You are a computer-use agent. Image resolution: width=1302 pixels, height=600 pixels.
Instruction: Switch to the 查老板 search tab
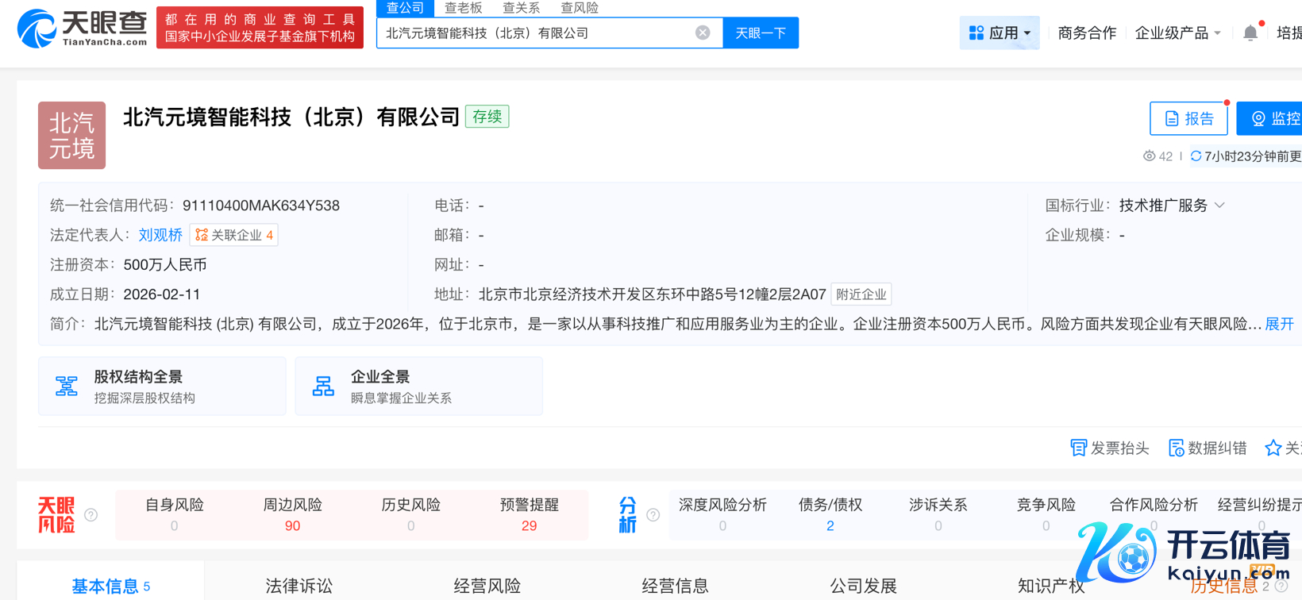coord(463,8)
